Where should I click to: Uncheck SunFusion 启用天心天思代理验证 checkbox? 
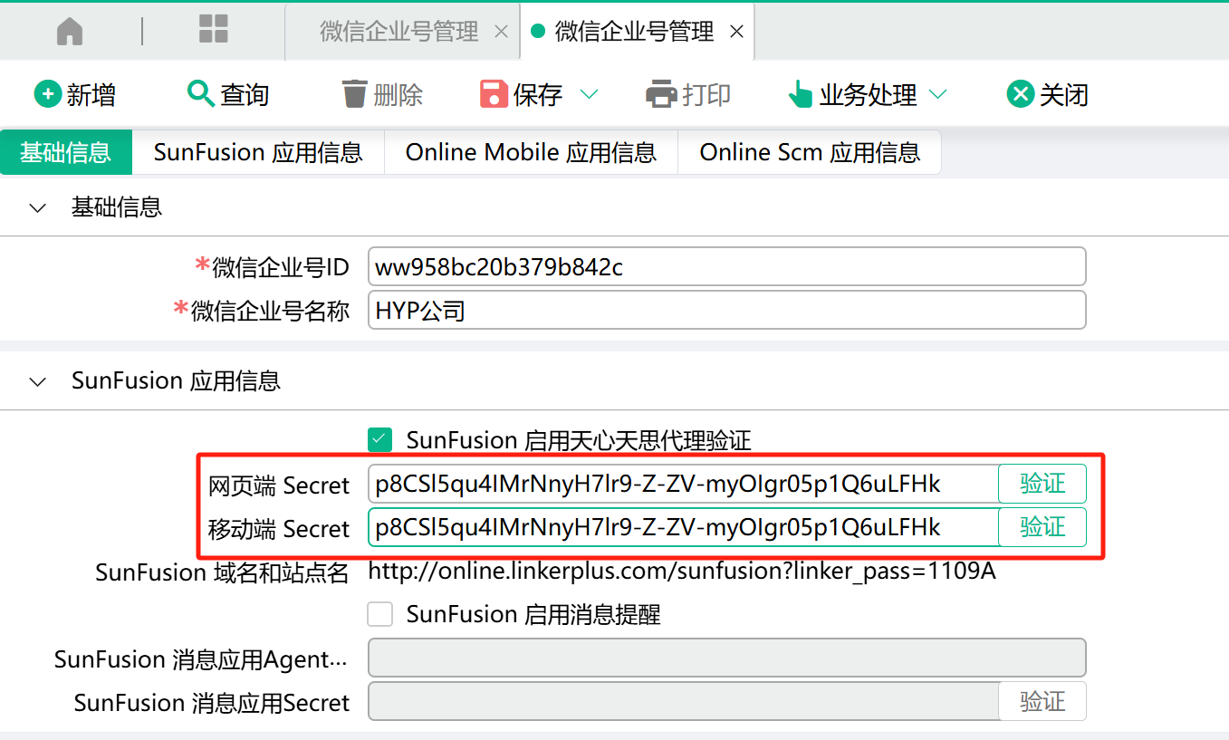[x=379, y=440]
